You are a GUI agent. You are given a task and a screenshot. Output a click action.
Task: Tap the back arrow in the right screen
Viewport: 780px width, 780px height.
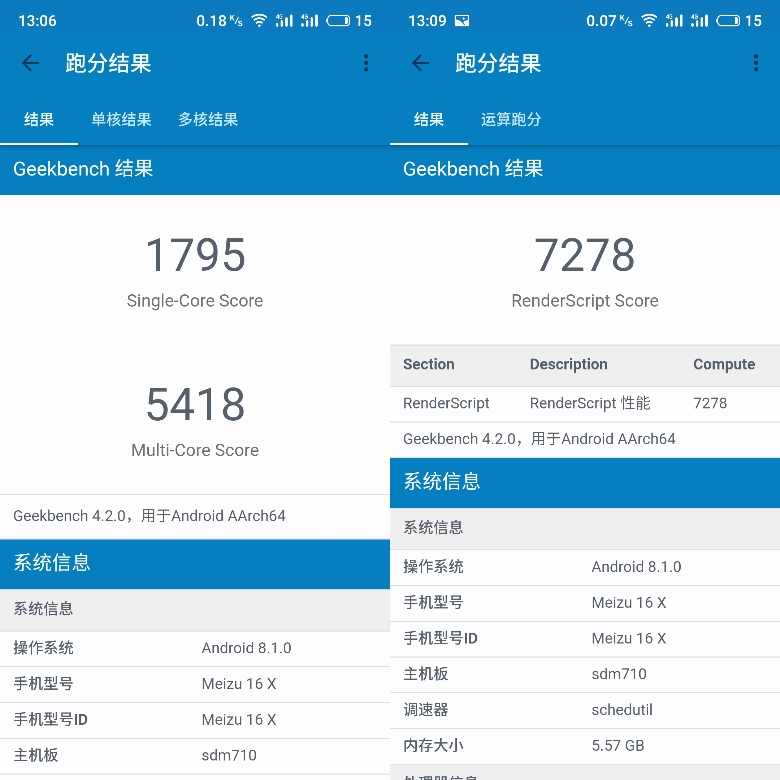(x=421, y=63)
